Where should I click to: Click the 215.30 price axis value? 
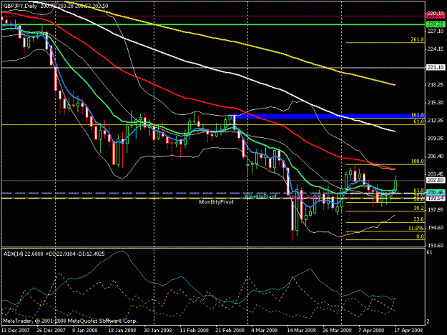436,102
